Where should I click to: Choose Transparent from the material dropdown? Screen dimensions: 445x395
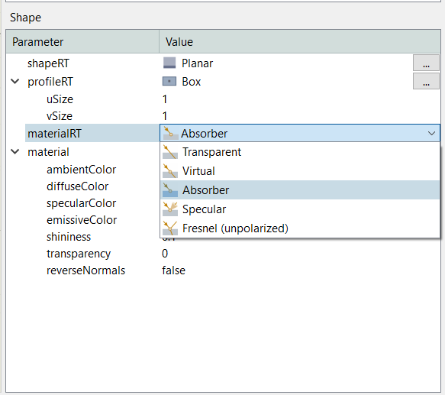coord(300,152)
